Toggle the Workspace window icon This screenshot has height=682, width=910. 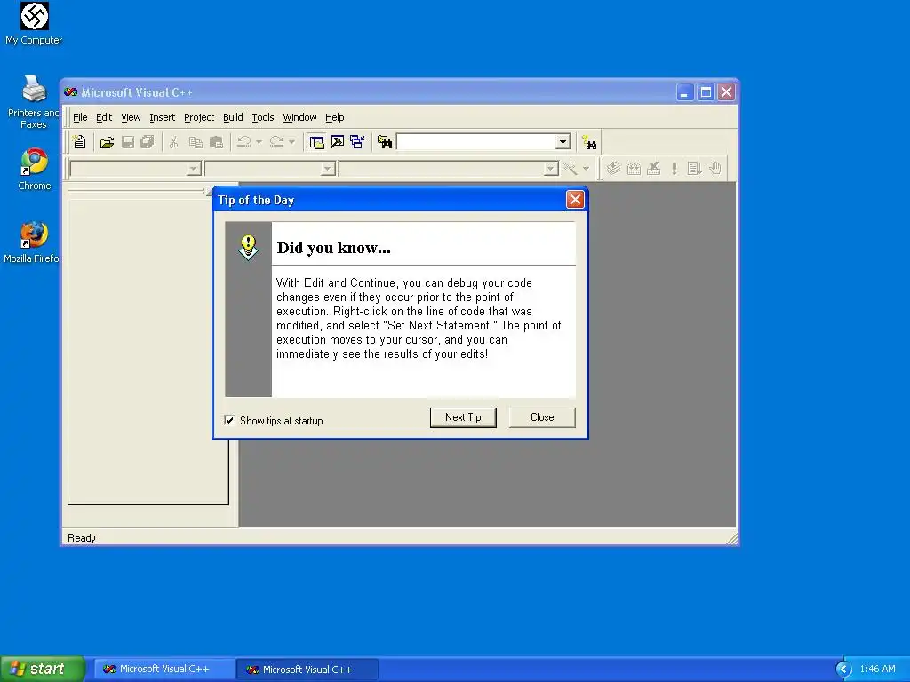click(317, 142)
